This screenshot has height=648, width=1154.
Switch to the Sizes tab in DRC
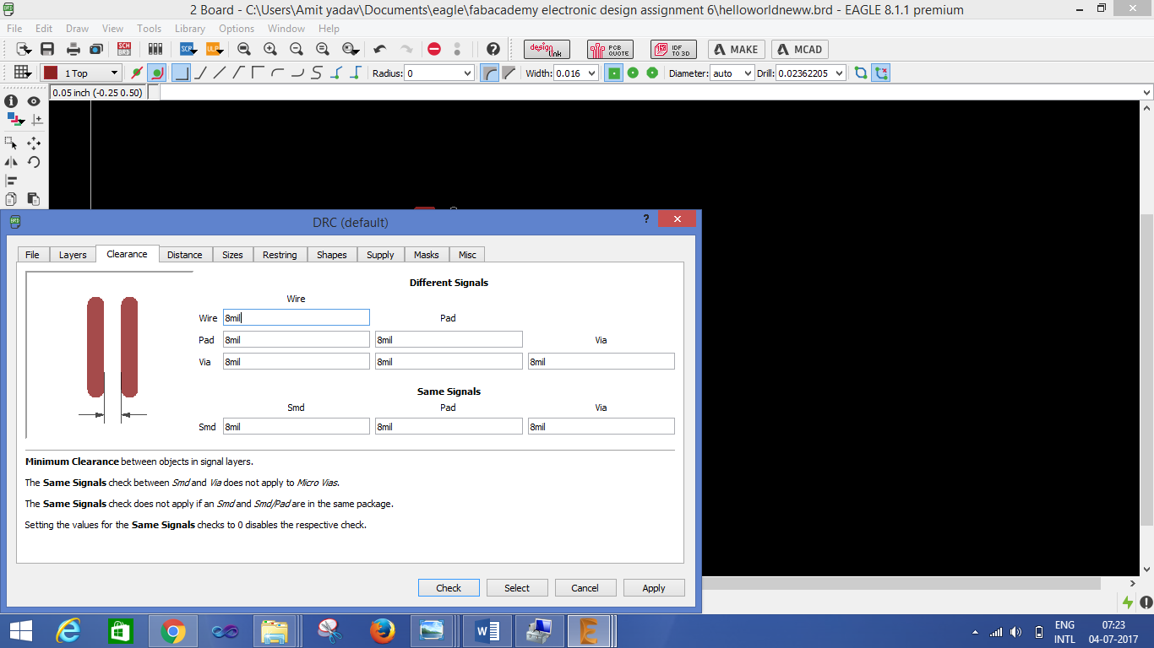[x=232, y=255]
